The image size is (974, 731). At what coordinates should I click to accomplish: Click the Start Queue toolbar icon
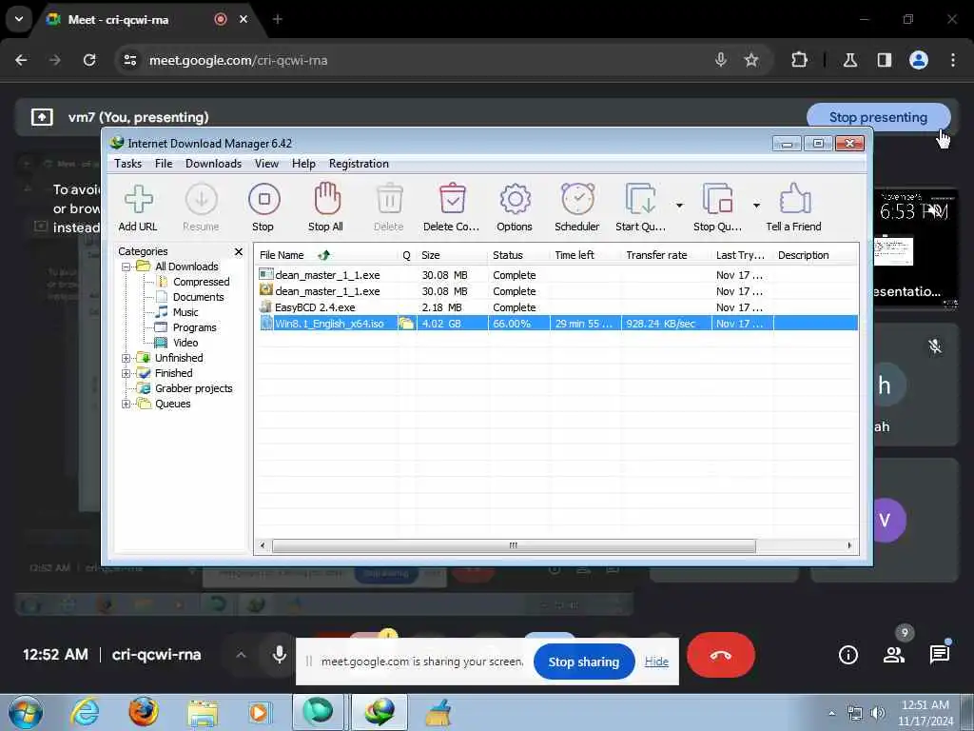(640, 207)
